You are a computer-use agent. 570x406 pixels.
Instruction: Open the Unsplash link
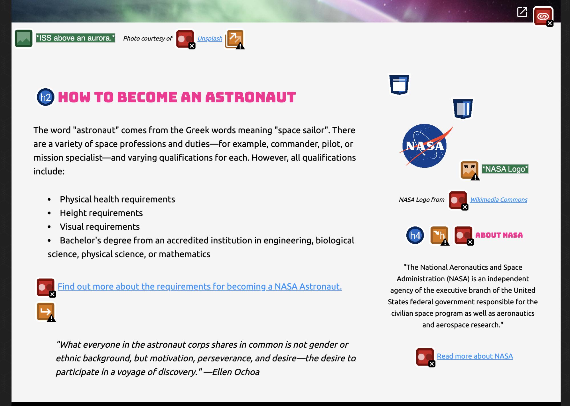(210, 38)
